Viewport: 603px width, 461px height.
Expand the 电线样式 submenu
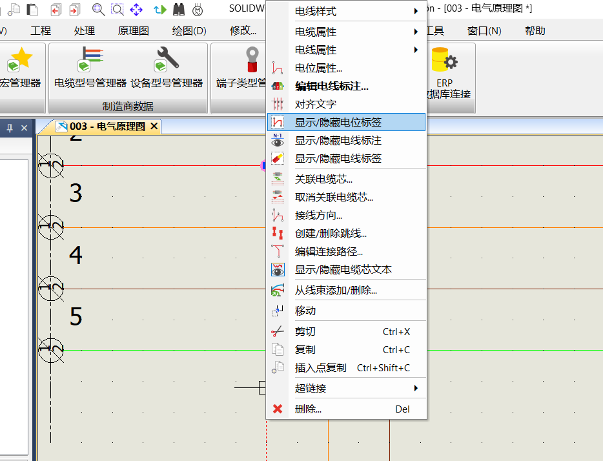354,12
